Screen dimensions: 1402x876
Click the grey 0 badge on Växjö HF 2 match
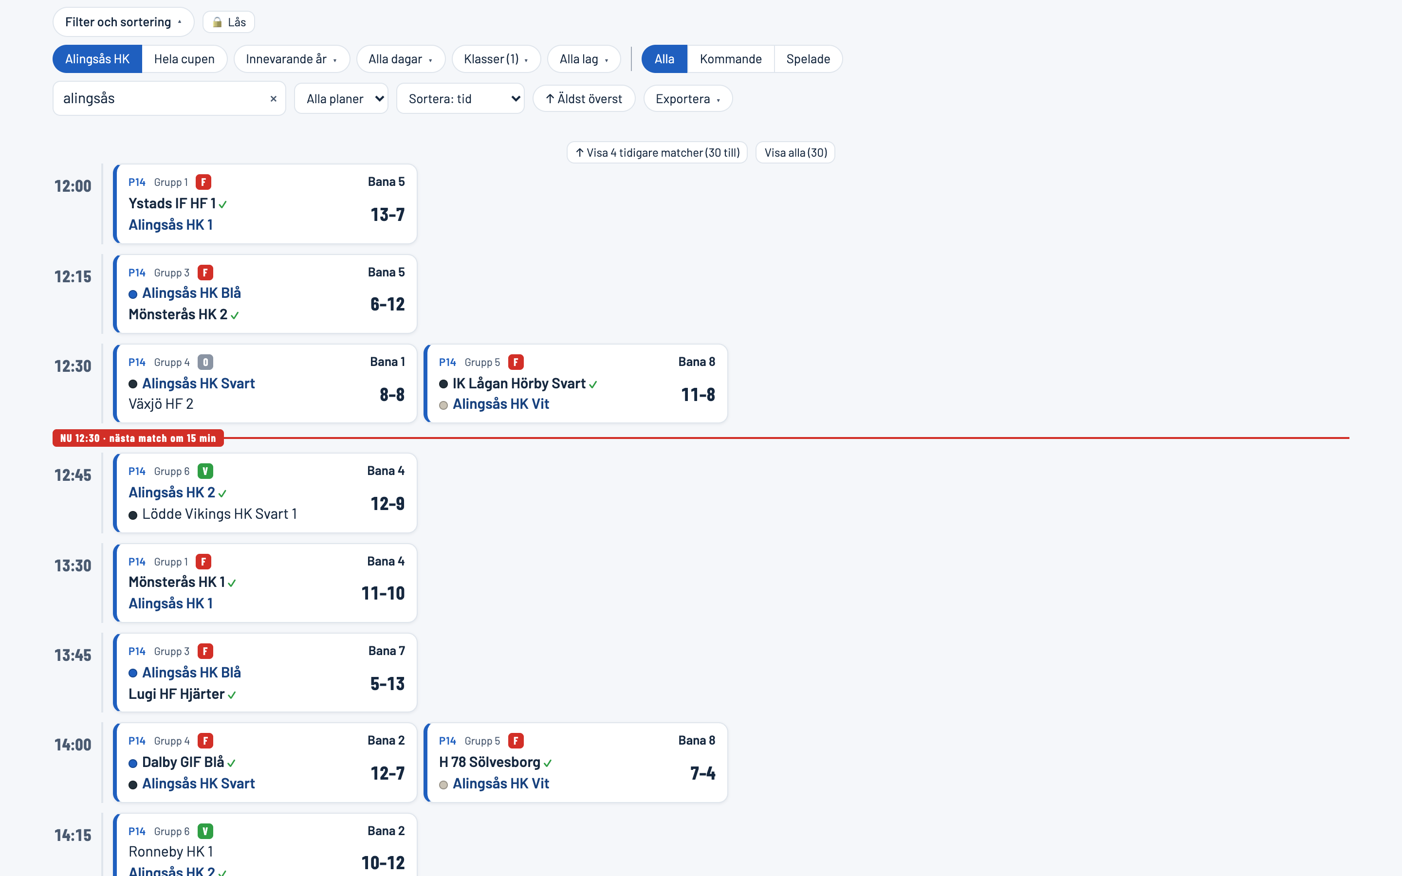[x=205, y=362]
